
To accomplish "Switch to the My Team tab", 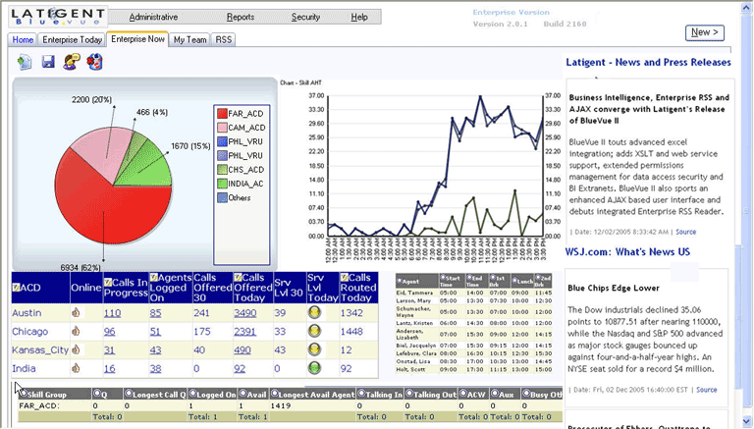I will pyautogui.click(x=189, y=39).
